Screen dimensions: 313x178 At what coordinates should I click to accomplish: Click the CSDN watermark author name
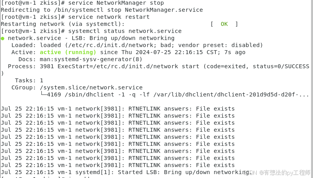point(287,173)
